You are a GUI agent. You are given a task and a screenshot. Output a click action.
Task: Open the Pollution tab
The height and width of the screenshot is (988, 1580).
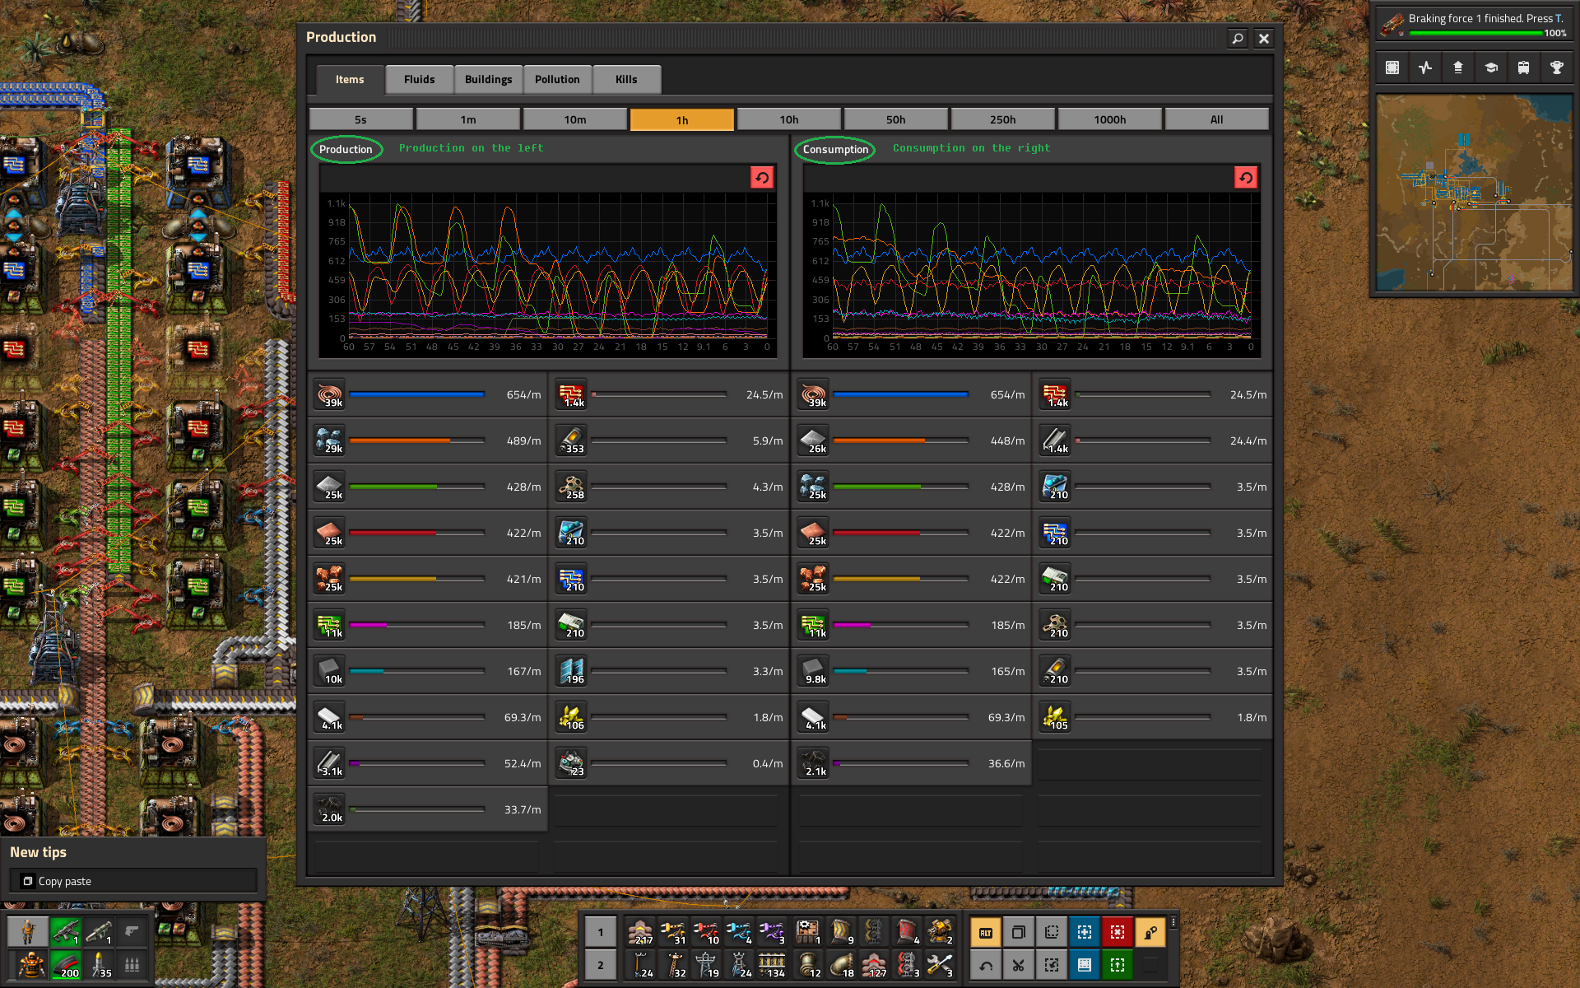pos(557,79)
